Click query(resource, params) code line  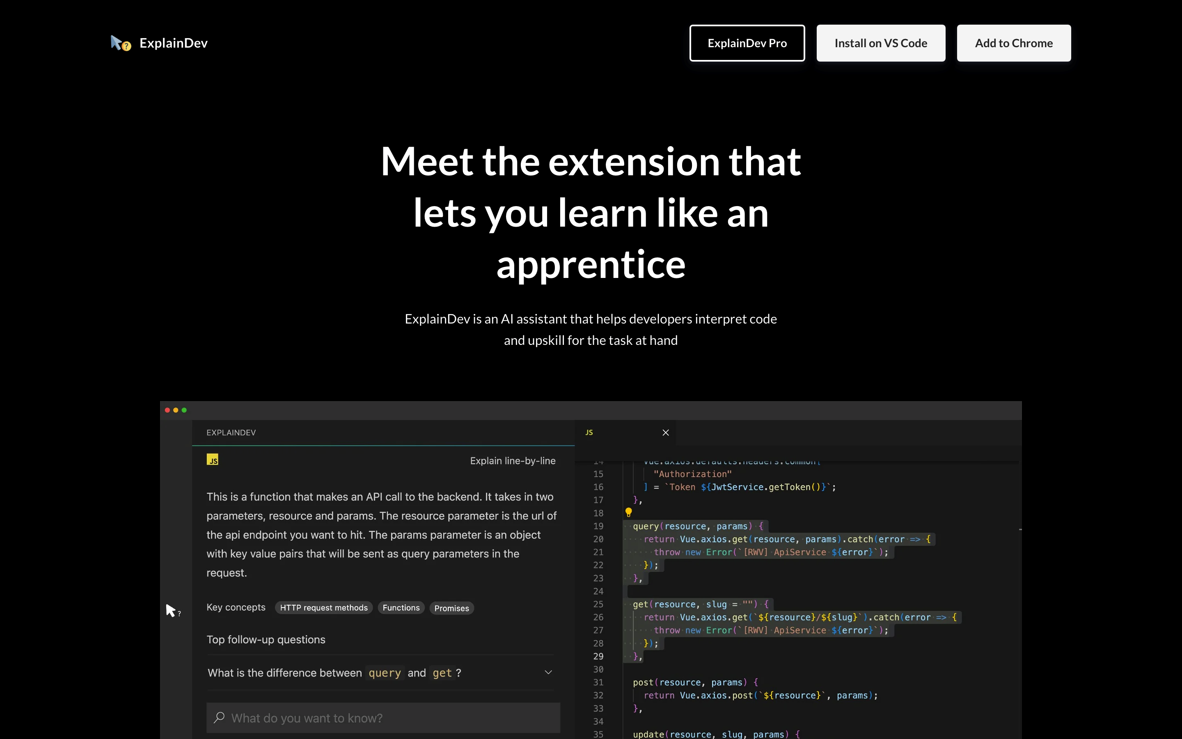(x=698, y=526)
